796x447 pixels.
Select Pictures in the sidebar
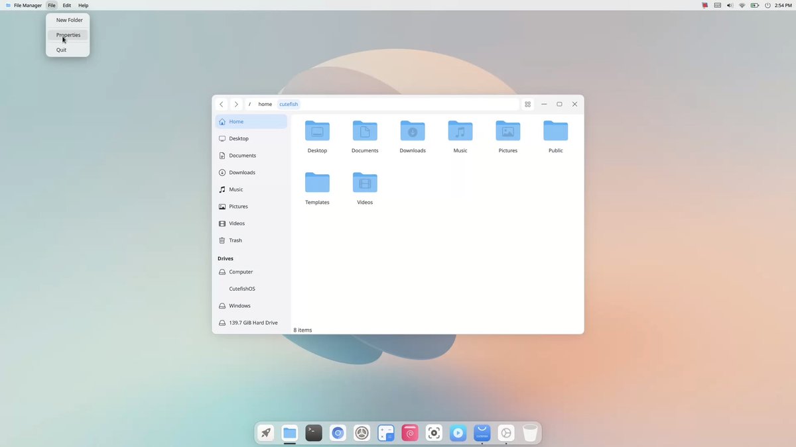click(x=251, y=207)
